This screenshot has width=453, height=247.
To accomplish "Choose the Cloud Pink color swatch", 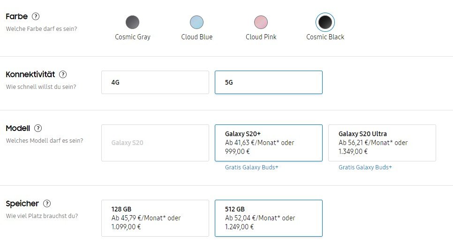I will [261, 22].
